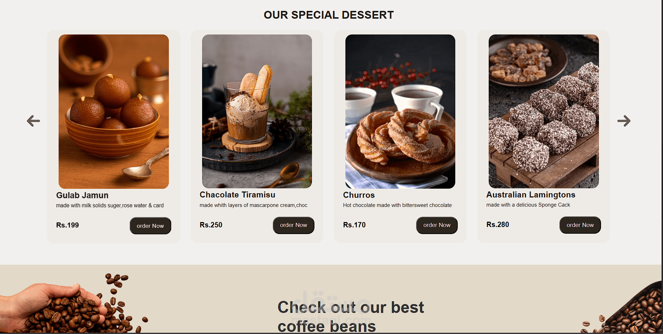Open the Gulab Jamun photo
Viewport: 663px width, 334px height.
[x=114, y=111]
